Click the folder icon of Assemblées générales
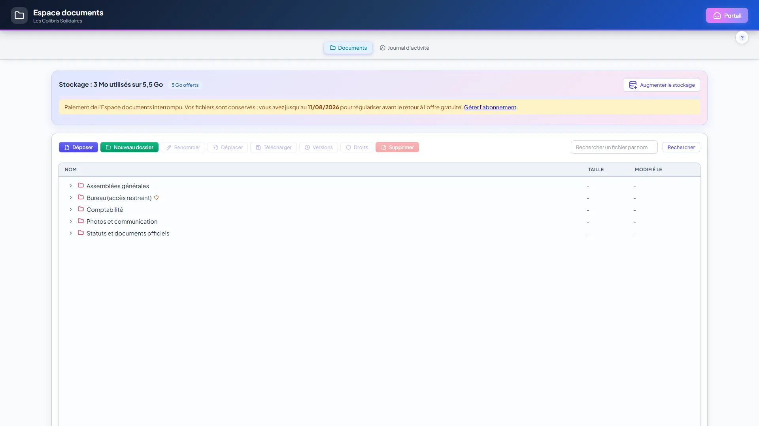Screen dimensions: 759x426 (81, 185)
